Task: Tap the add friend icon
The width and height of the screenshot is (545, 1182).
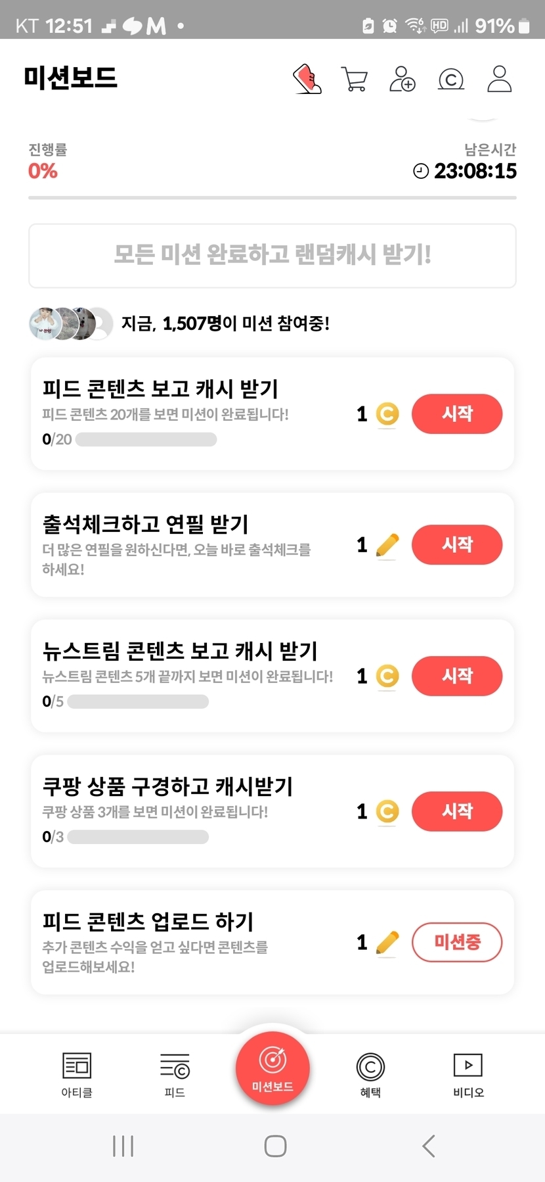Action: click(403, 79)
